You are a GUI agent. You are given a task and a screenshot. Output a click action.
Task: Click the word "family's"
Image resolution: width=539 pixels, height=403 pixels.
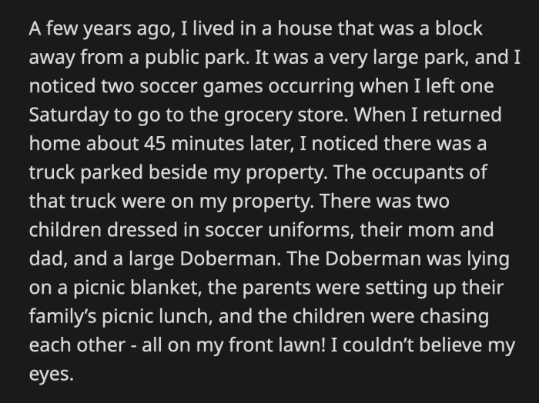point(62,317)
